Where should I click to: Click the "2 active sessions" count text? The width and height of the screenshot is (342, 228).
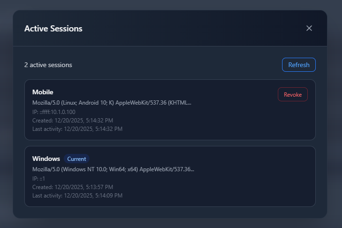pyautogui.click(x=48, y=65)
